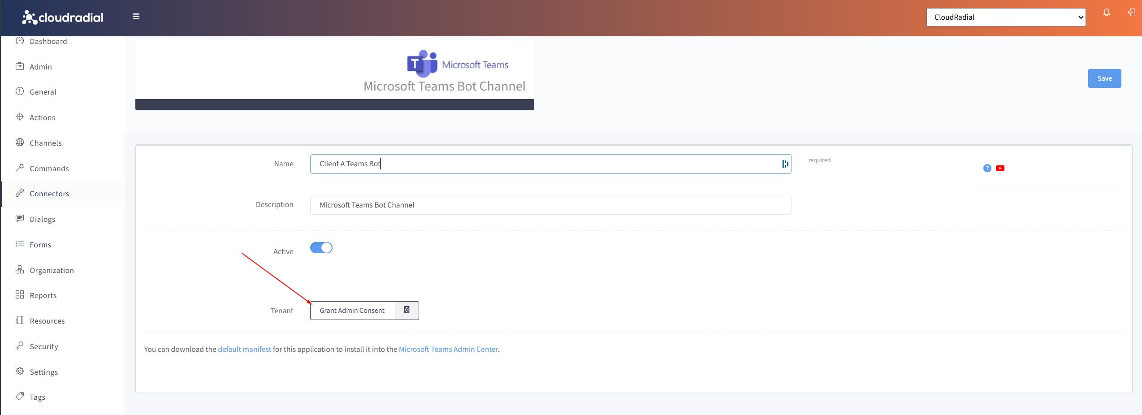Image resolution: width=1142 pixels, height=415 pixels.
Task: Click the Organization hierarchy icon
Action: [20, 270]
